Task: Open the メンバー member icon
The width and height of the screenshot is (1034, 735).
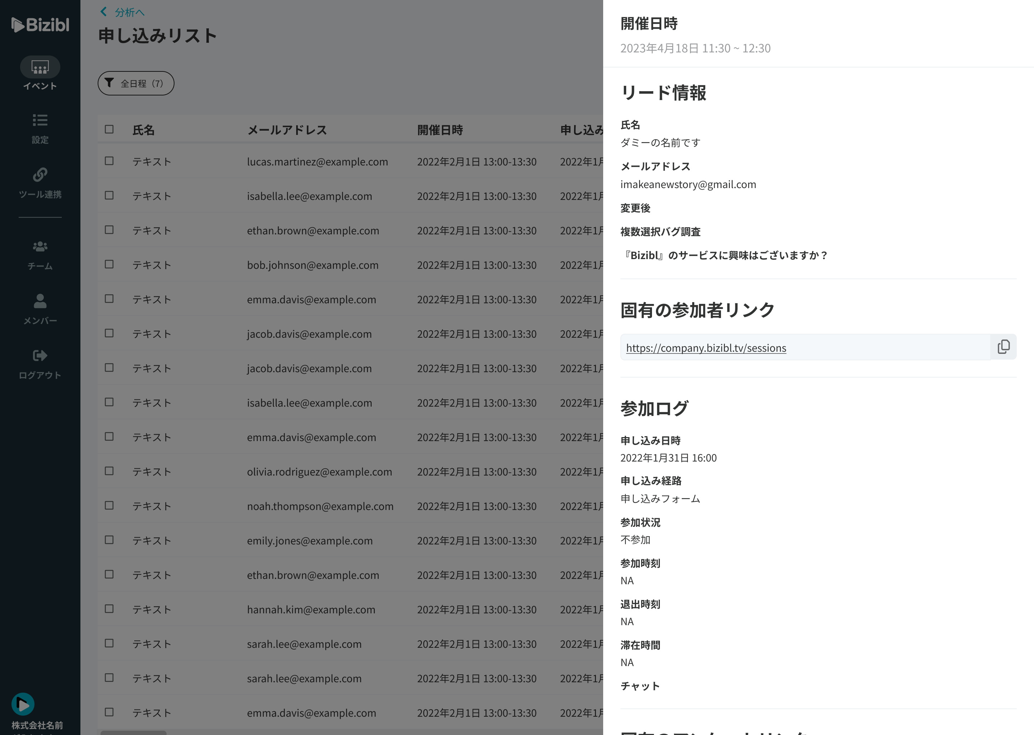Action: [x=40, y=301]
